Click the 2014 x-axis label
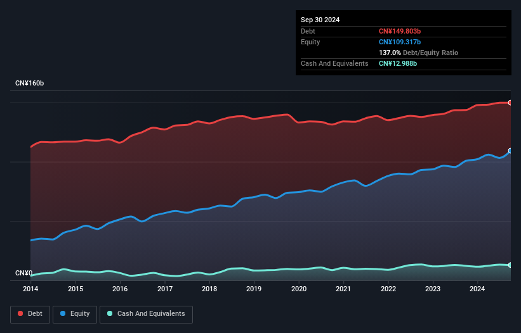The width and height of the screenshot is (521, 333). tap(30, 289)
